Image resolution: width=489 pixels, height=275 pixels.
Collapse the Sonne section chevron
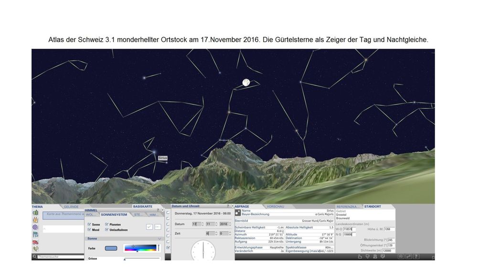coord(159,239)
